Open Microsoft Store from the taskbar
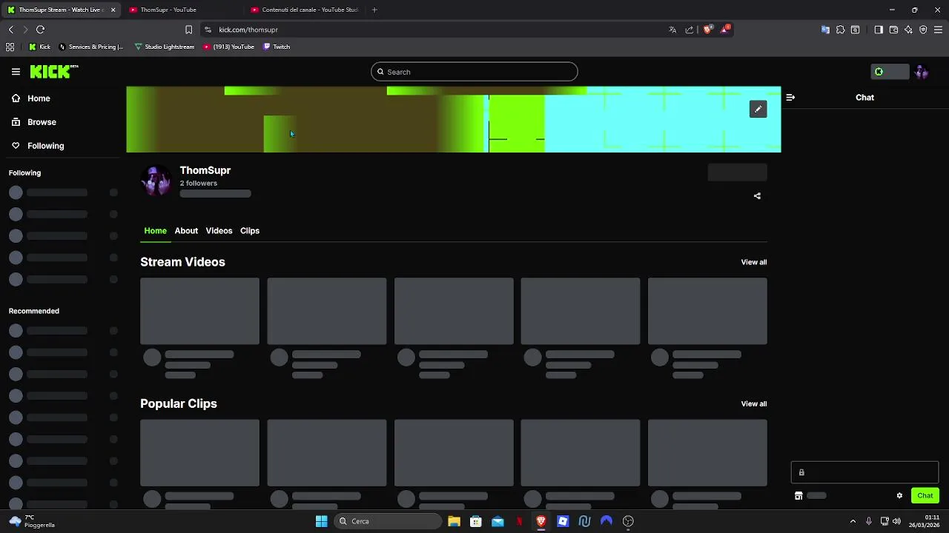Screen dimensions: 949x533 click(x=476, y=521)
